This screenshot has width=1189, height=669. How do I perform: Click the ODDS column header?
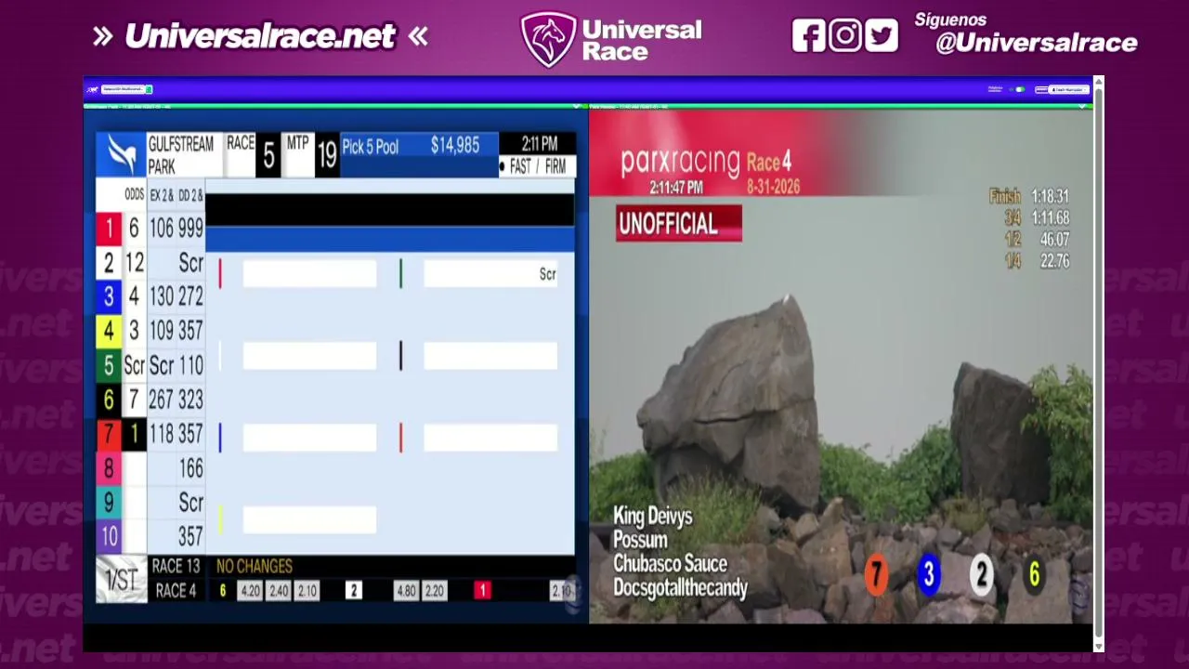[135, 195]
